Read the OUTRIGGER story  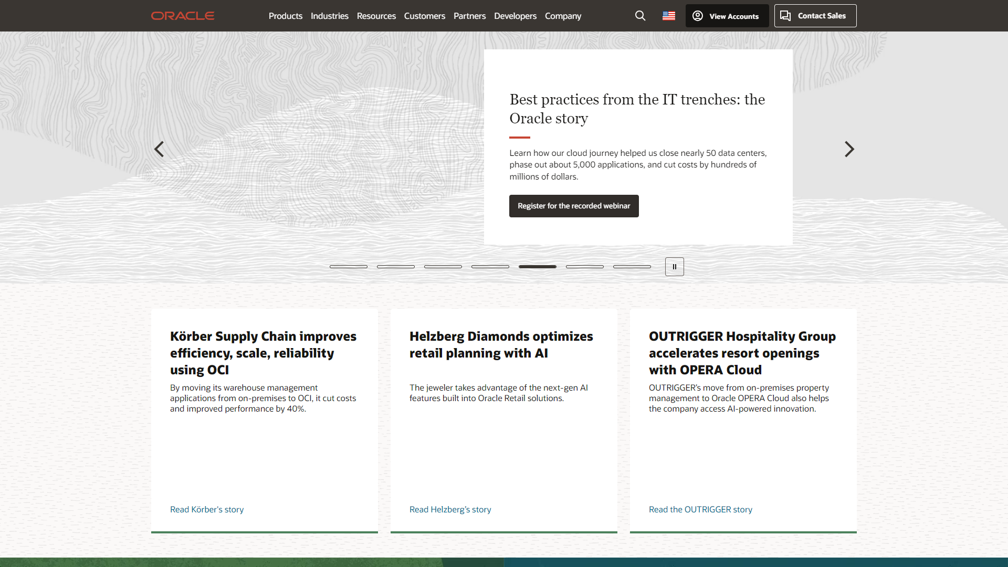700,509
